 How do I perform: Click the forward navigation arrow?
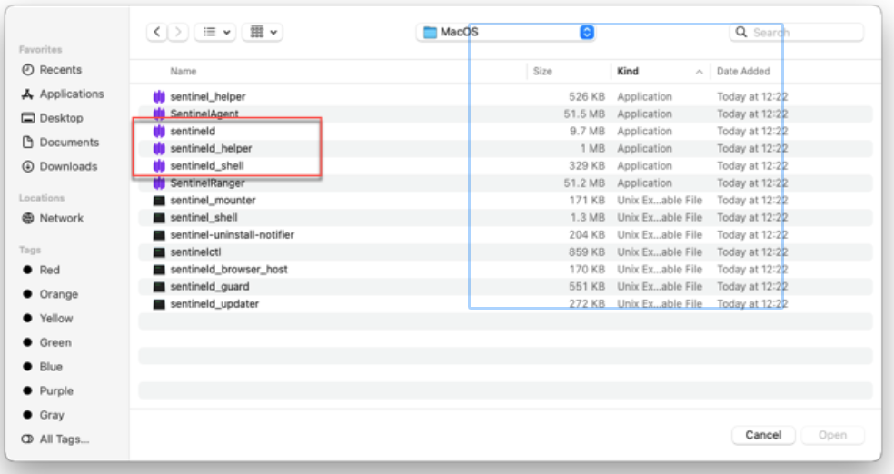coord(178,32)
